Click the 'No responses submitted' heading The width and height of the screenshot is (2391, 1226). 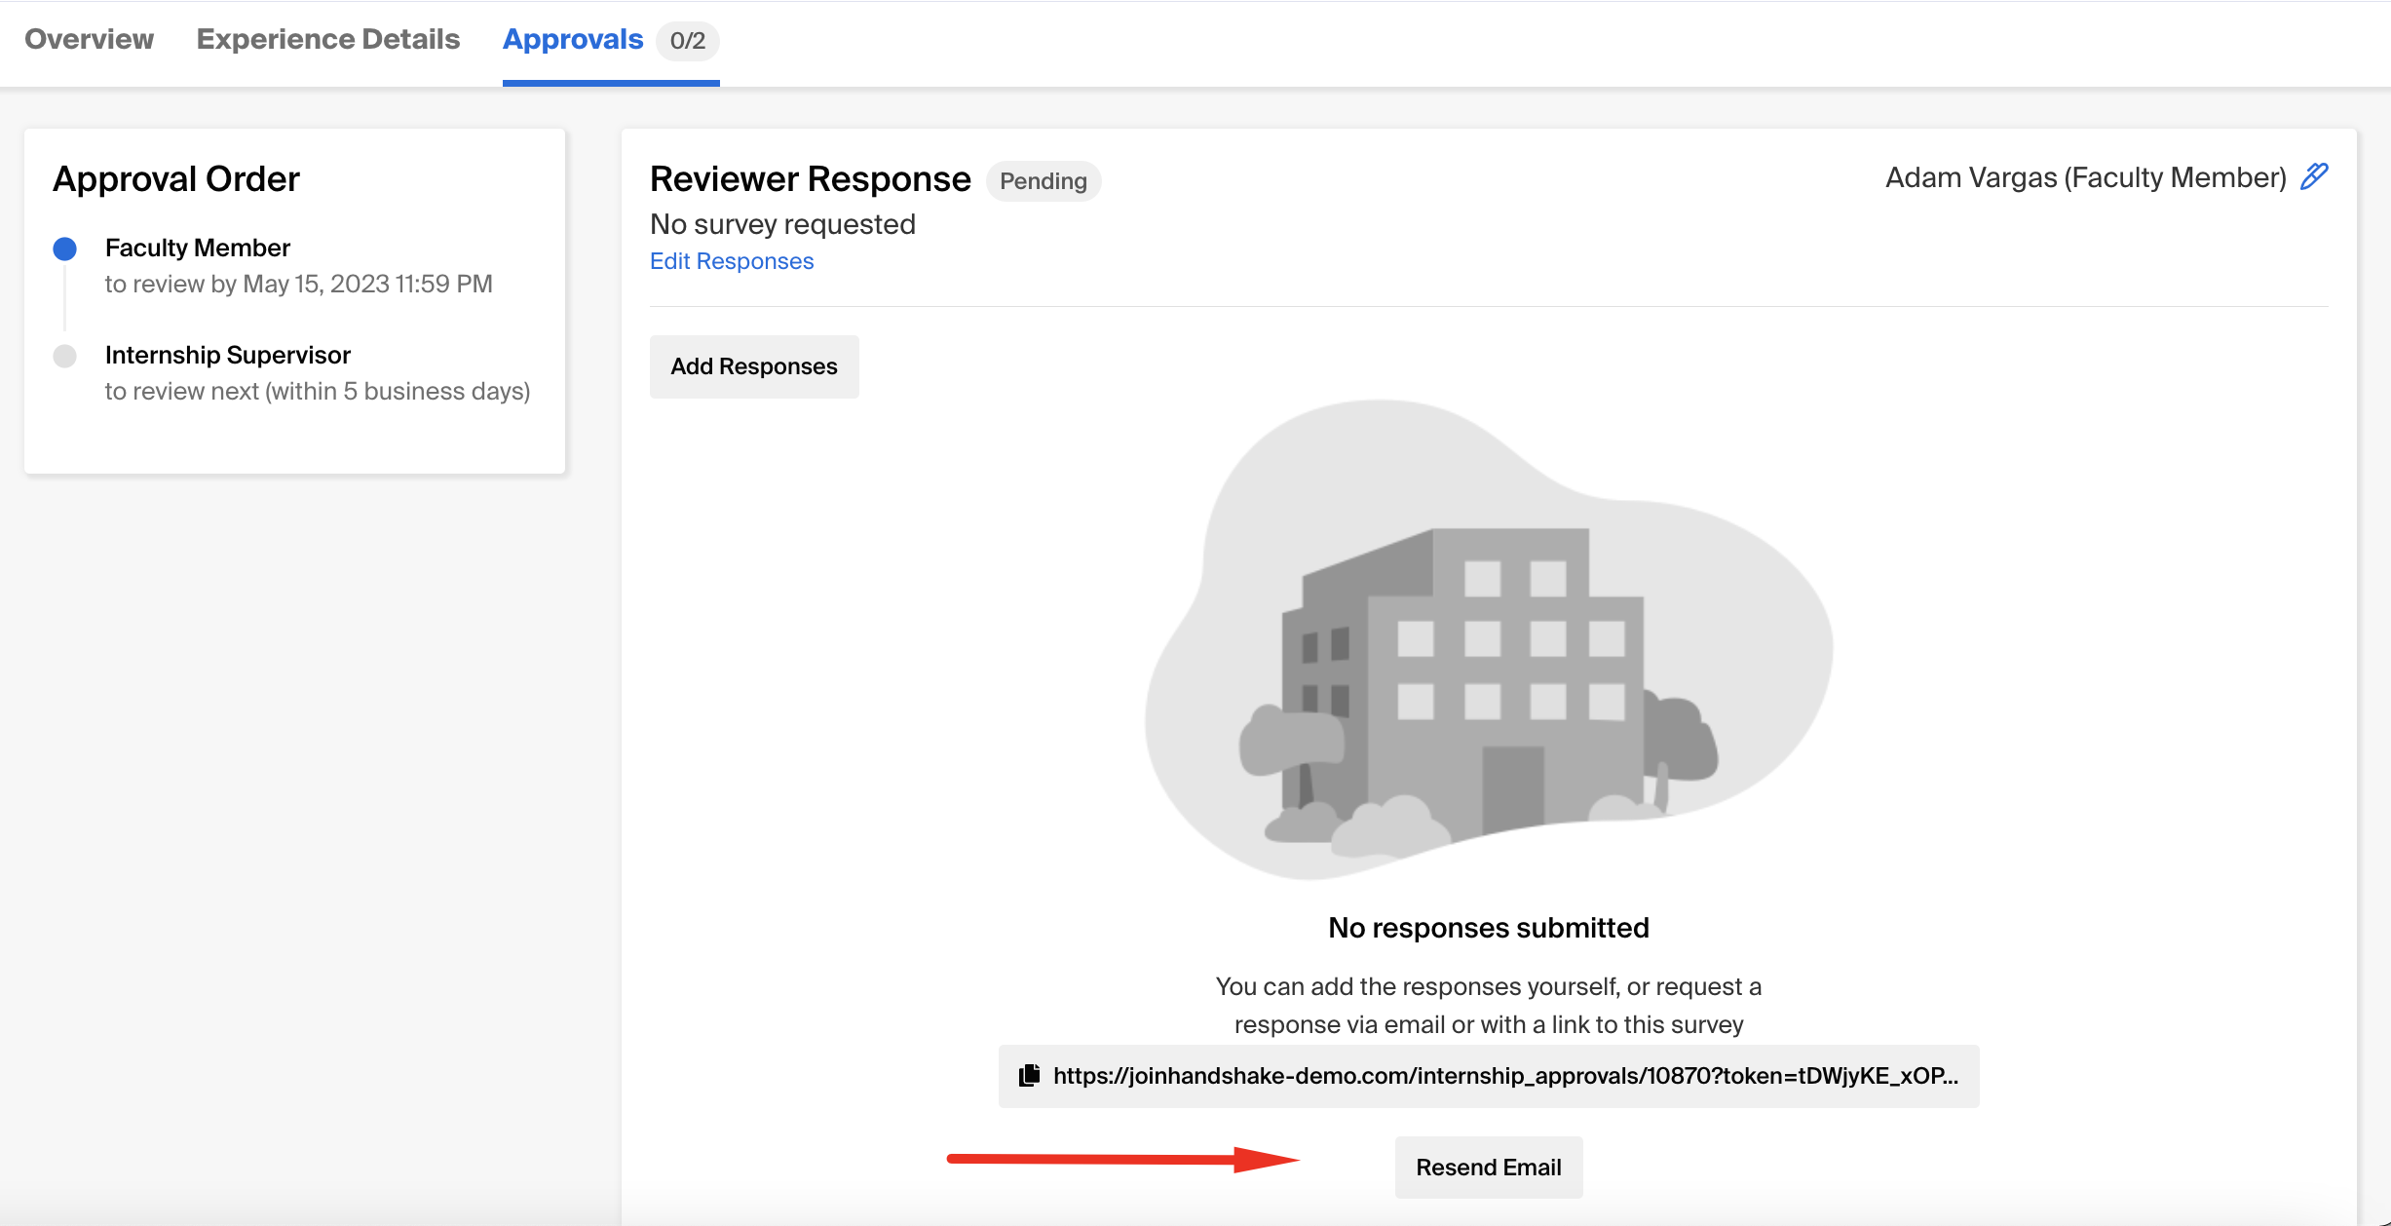coord(1489,928)
